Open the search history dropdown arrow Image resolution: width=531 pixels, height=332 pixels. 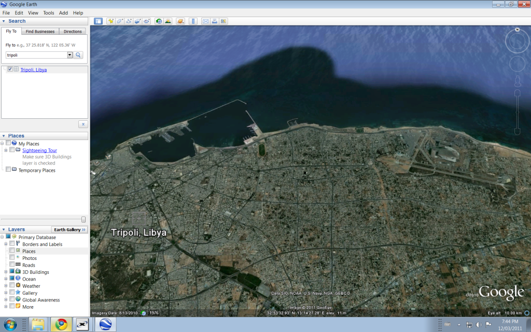point(69,55)
